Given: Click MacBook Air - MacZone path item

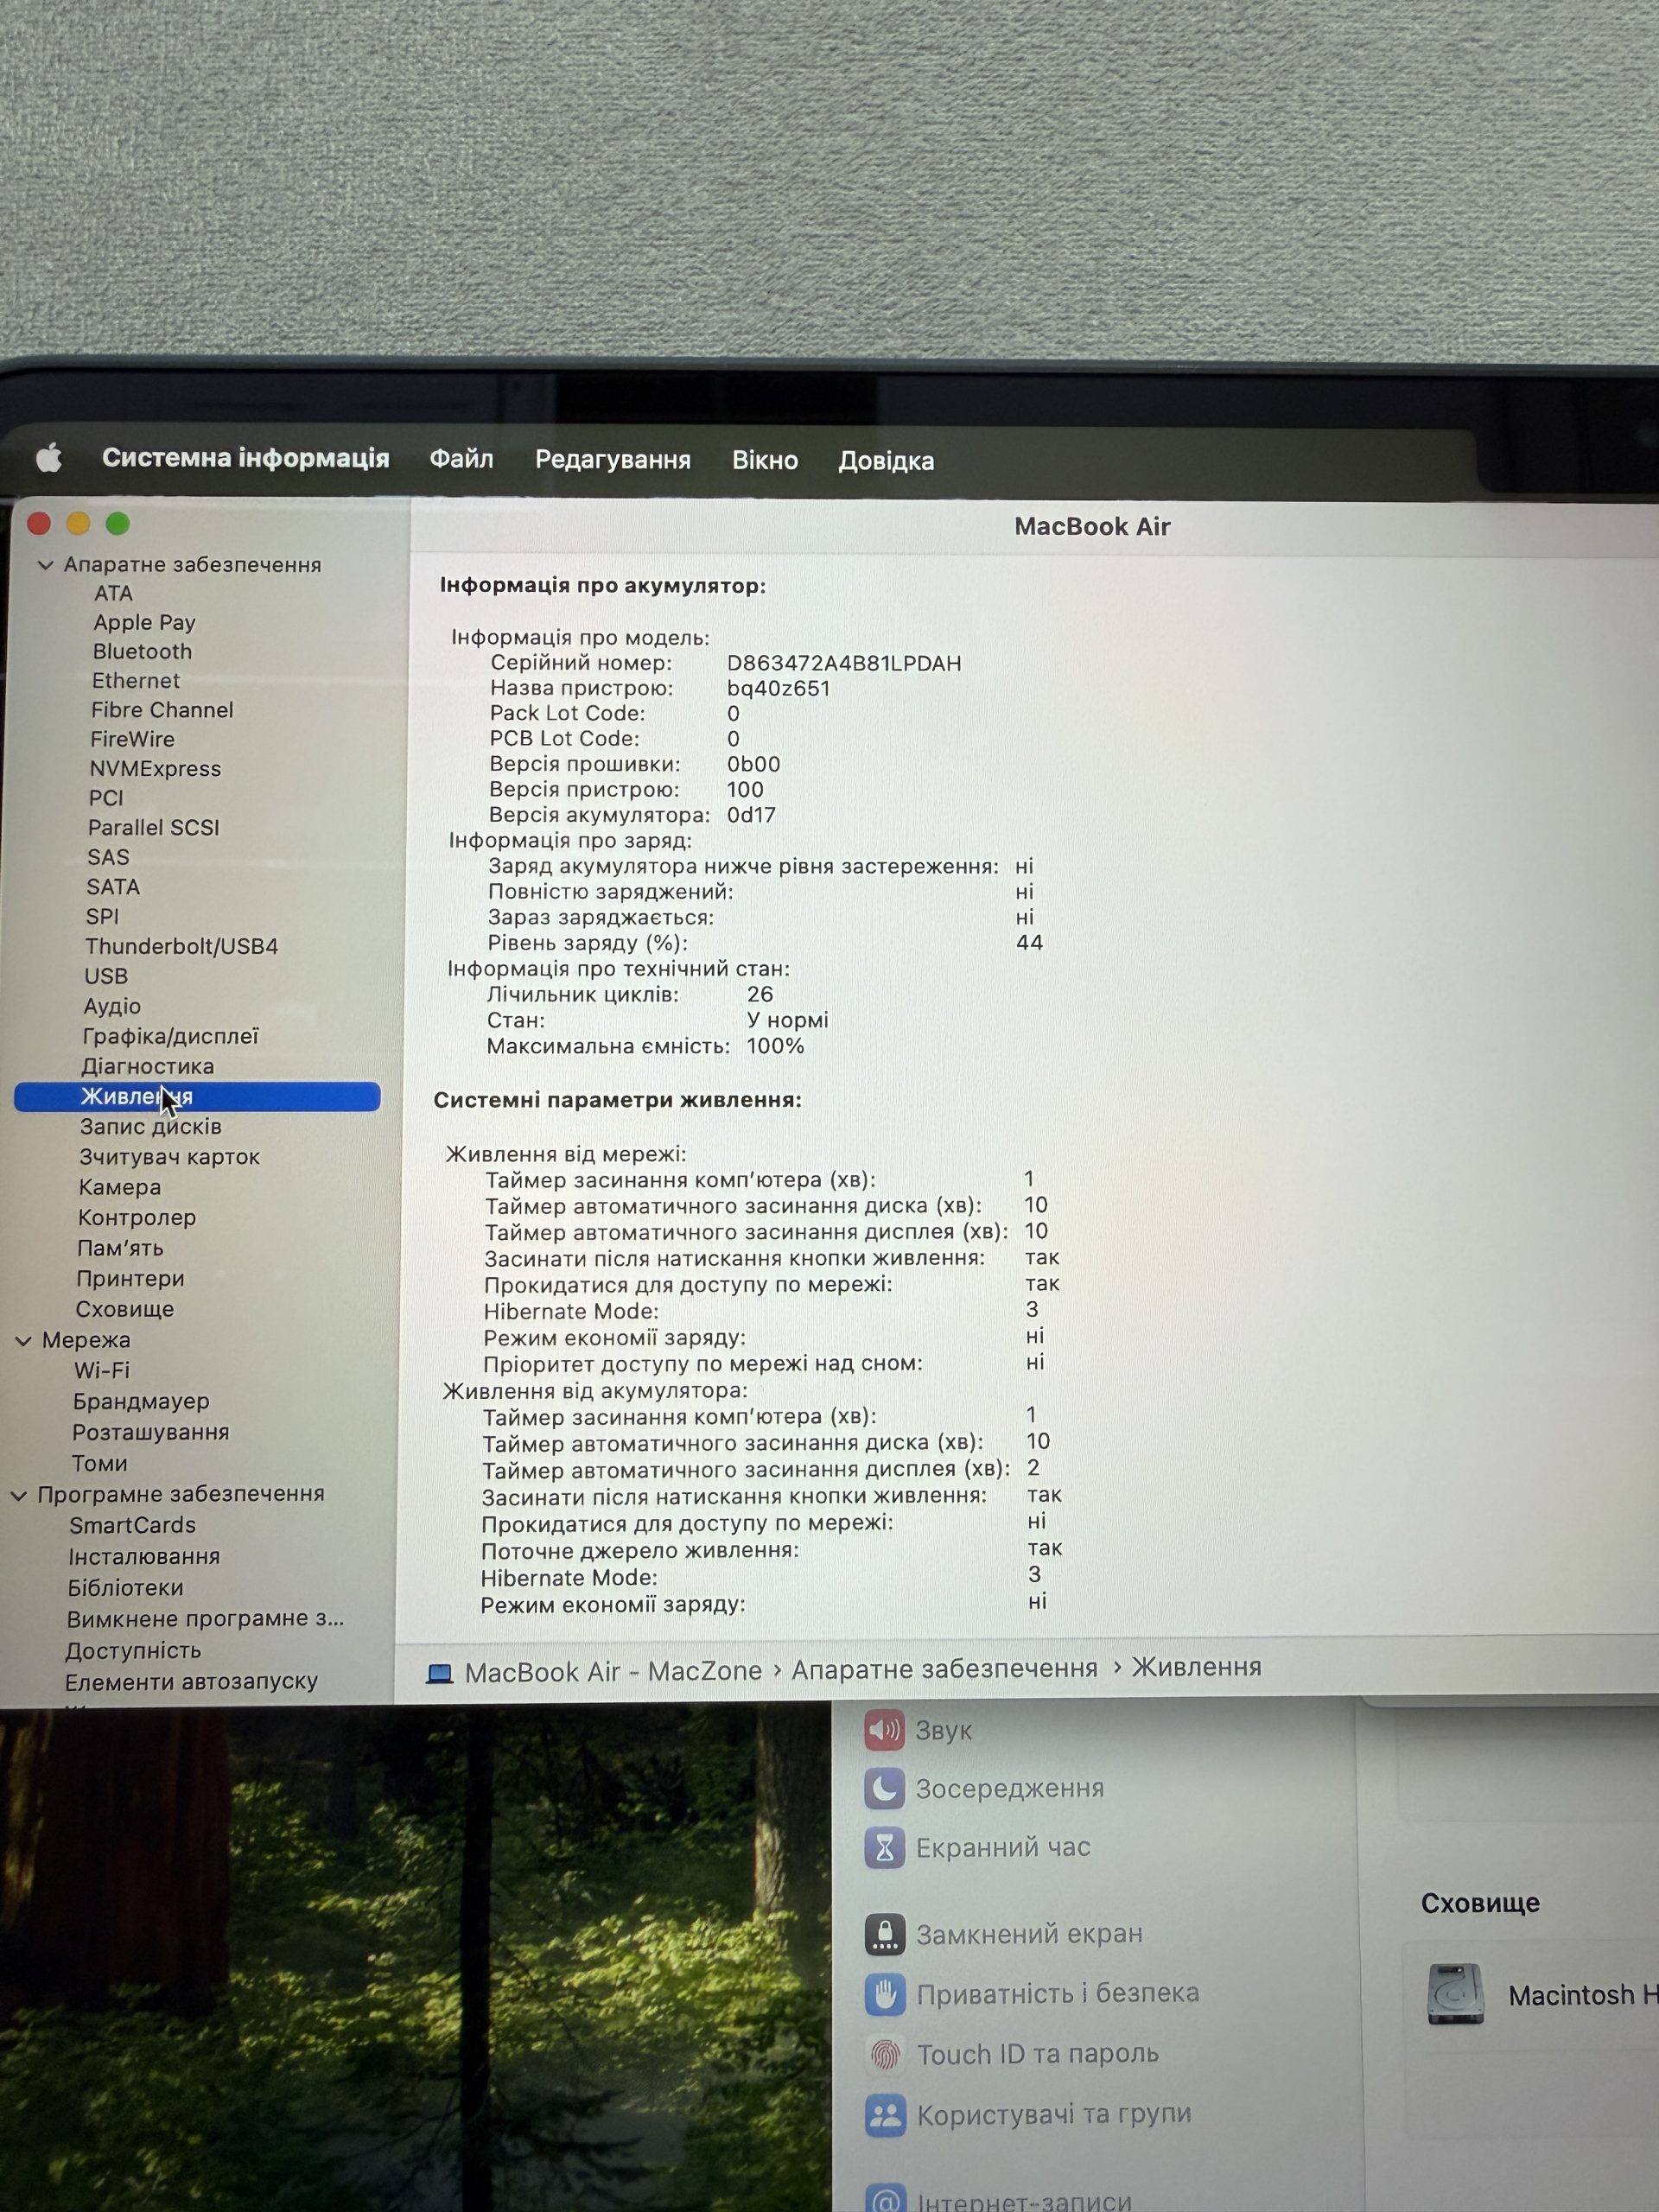Looking at the screenshot, I should click(613, 1672).
